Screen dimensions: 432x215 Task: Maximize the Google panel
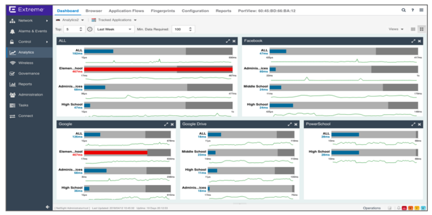pos(166,124)
